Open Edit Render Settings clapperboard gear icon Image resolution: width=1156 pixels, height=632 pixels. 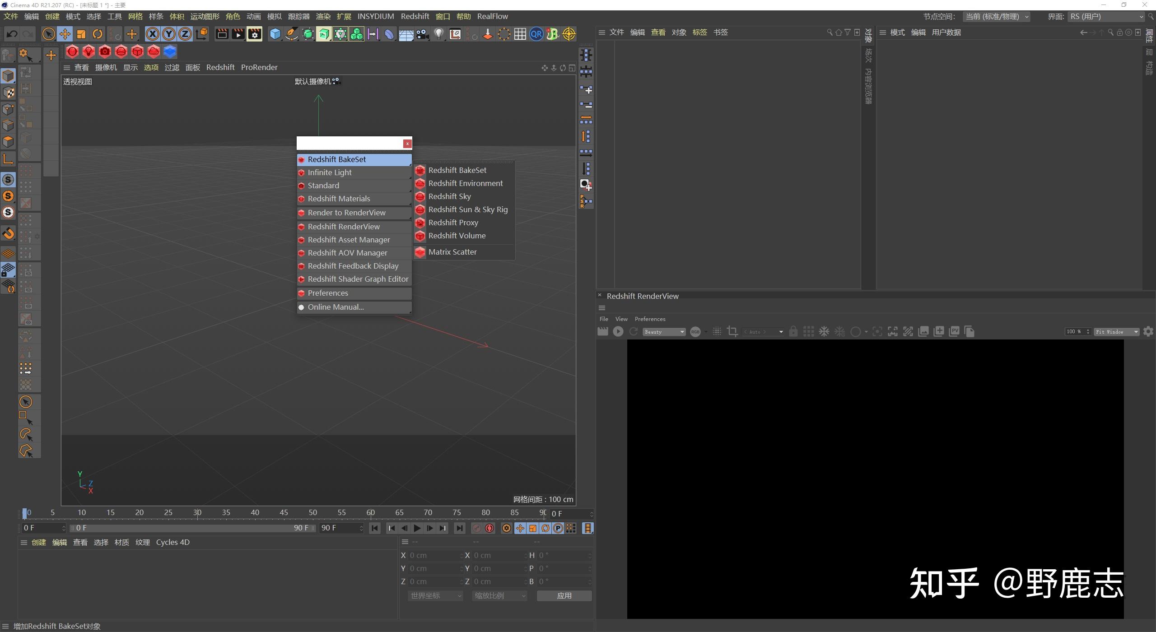pos(255,34)
